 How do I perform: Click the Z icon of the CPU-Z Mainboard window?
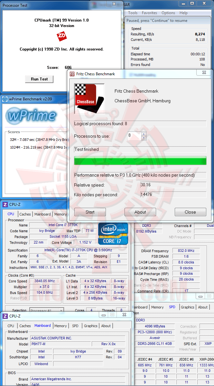(5, 316)
